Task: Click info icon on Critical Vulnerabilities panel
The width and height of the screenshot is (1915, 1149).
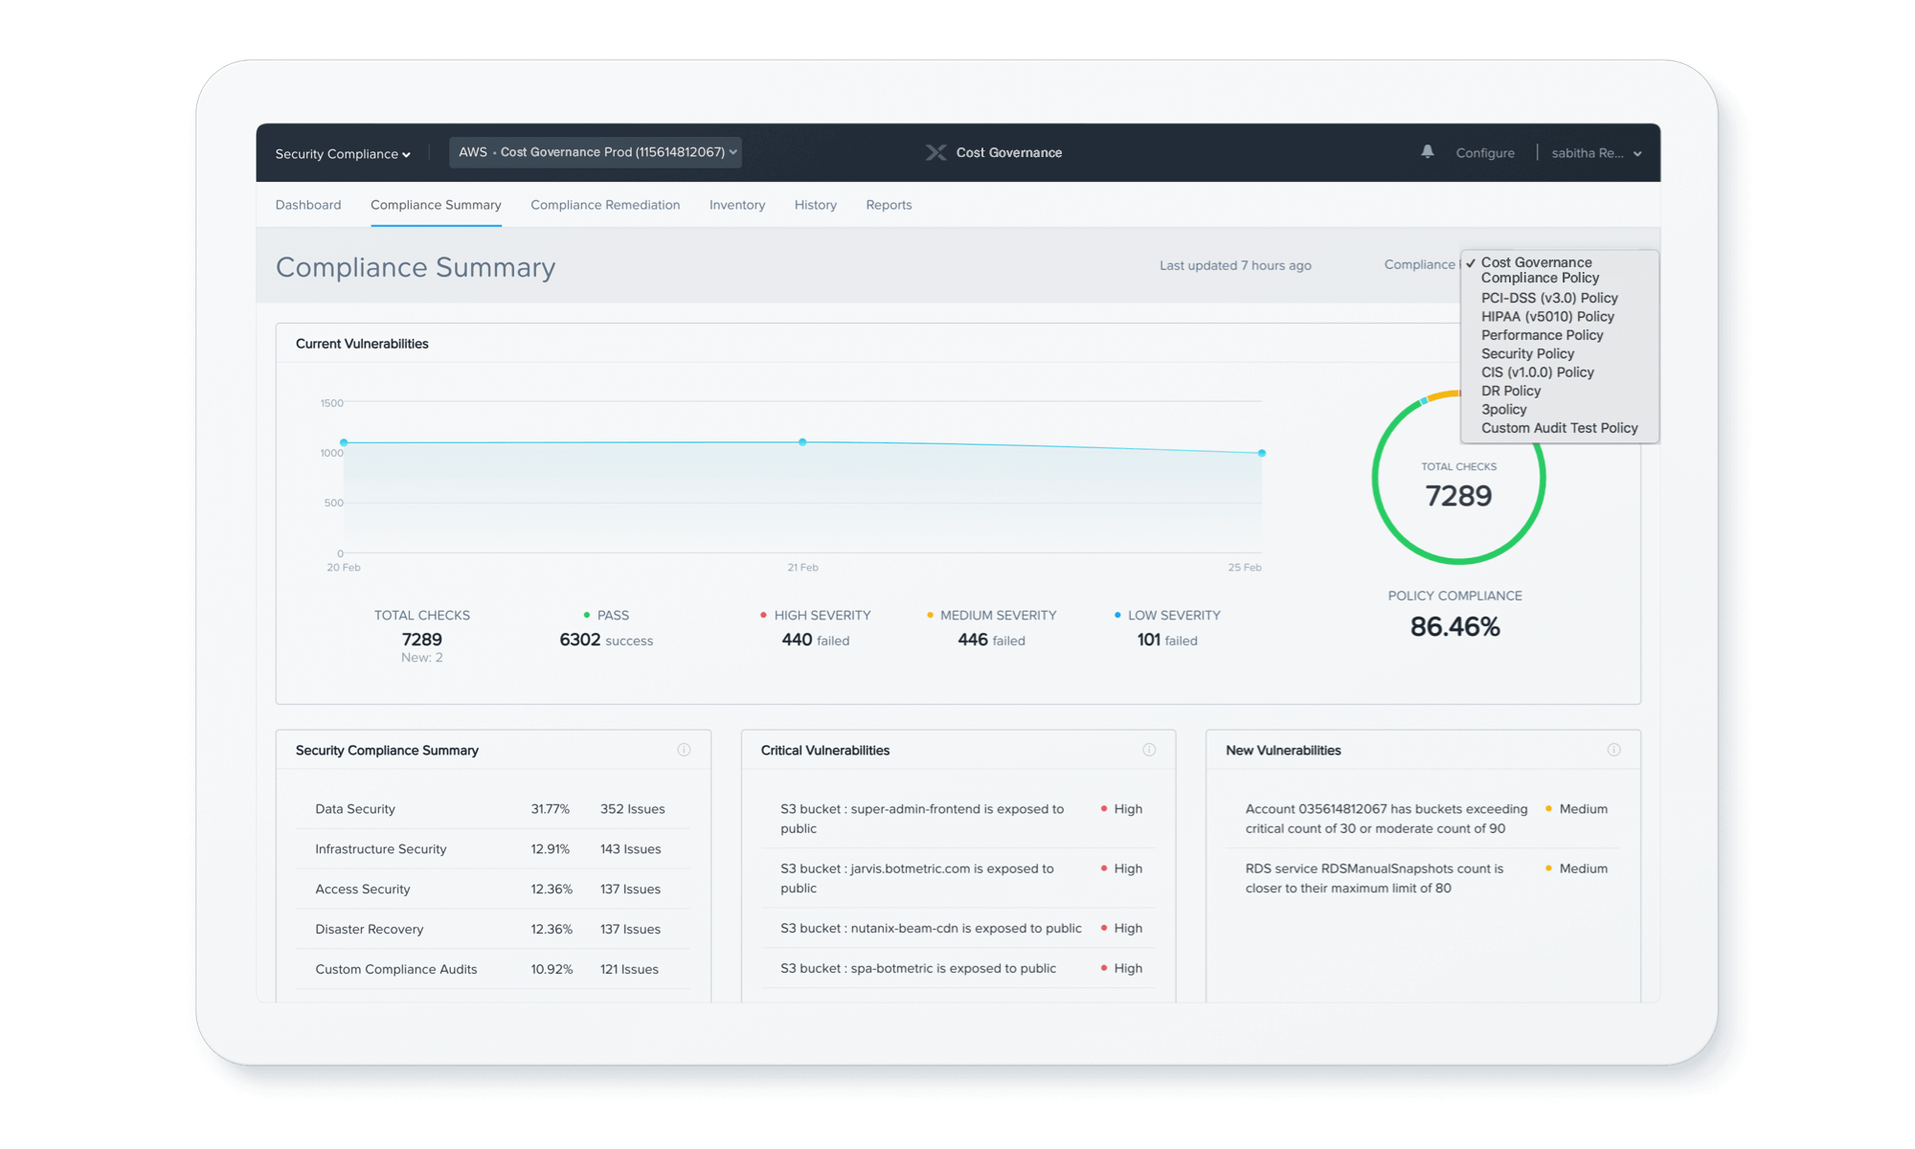Action: (x=1149, y=750)
